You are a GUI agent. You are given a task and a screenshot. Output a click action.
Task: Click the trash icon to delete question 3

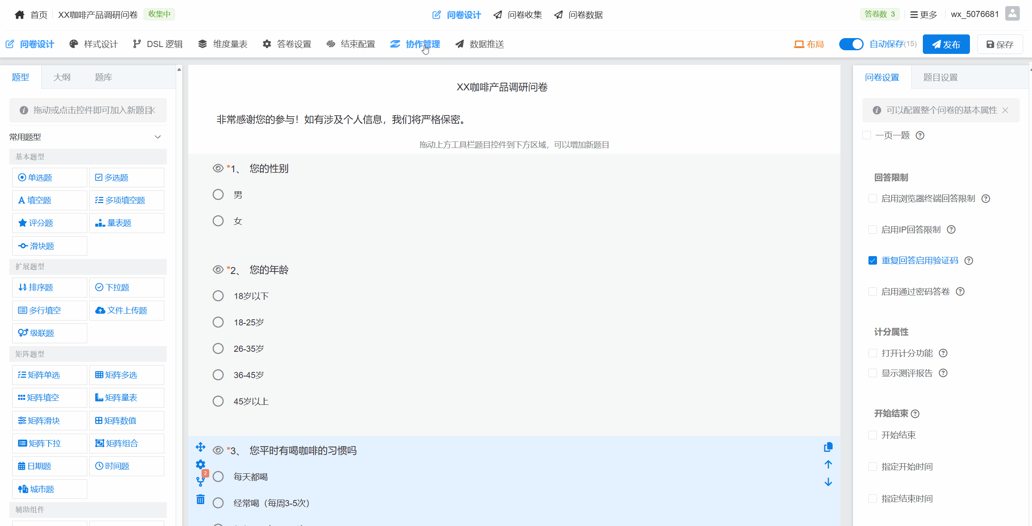click(200, 499)
